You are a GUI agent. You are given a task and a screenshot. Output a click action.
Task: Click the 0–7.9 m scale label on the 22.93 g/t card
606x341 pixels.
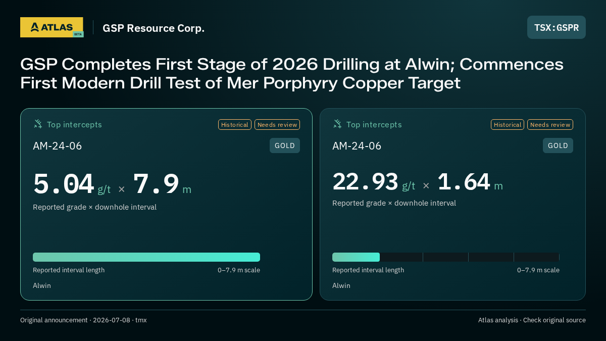point(538,270)
